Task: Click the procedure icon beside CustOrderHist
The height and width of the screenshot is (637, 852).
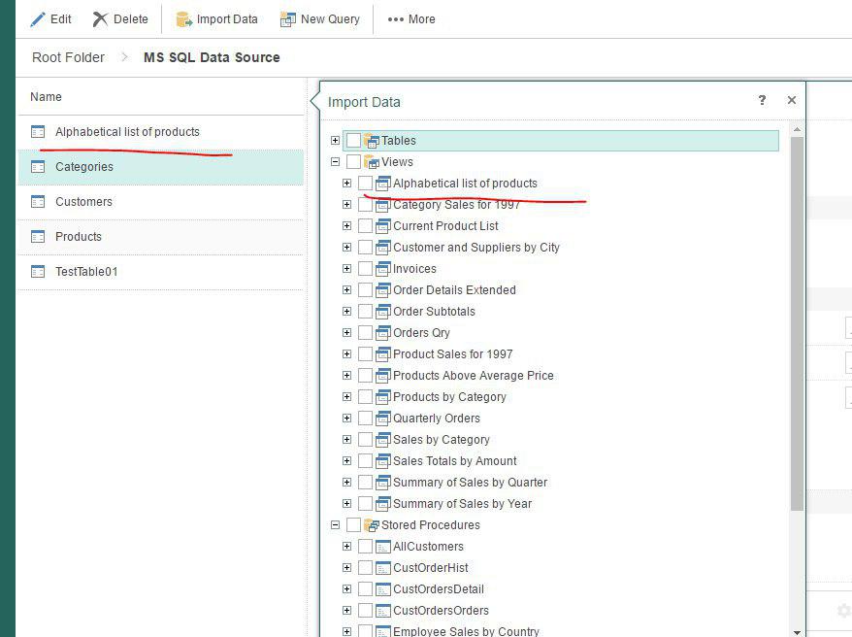Action: pos(382,568)
